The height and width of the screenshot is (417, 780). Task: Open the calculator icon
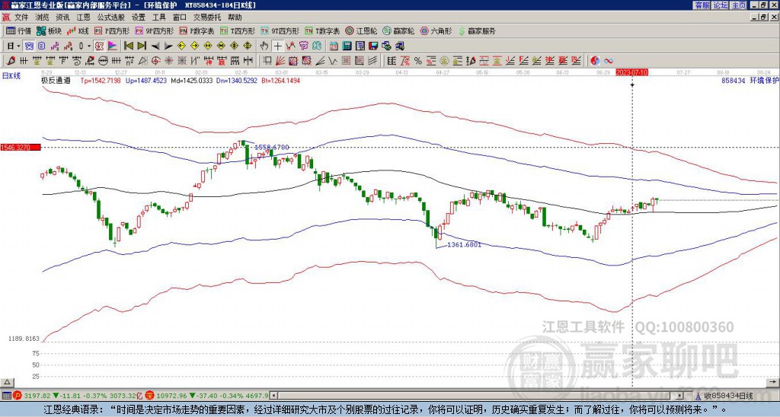coord(347,46)
